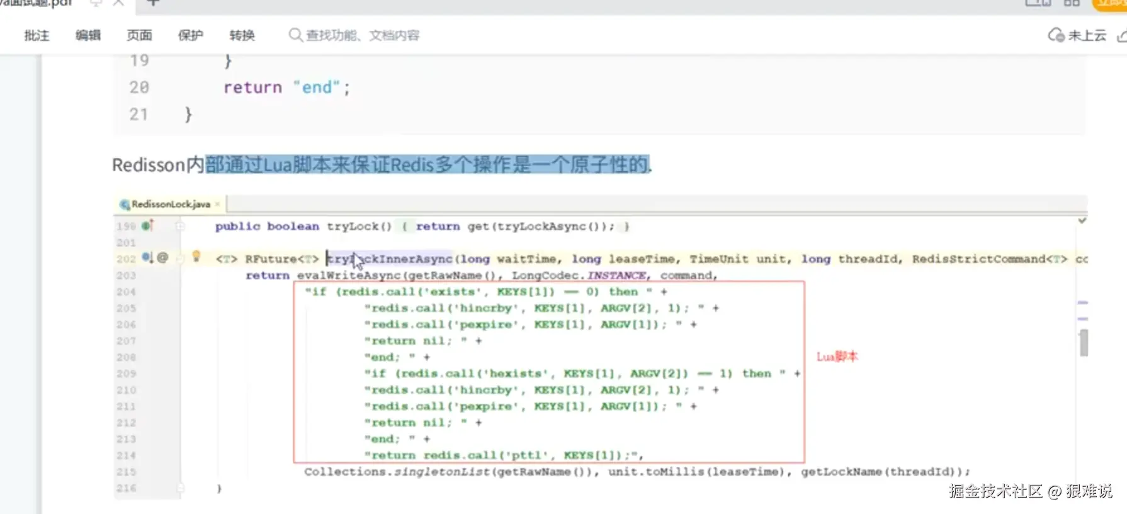The width and height of the screenshot is (1127, 514).
Task: Close the .pdf document tab
Action: (118, 3)
